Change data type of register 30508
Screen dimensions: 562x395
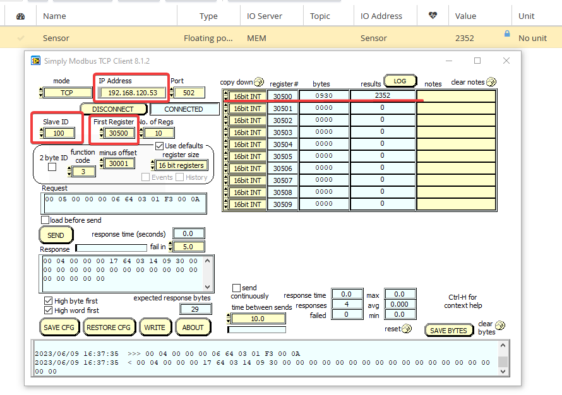(248, 192)
